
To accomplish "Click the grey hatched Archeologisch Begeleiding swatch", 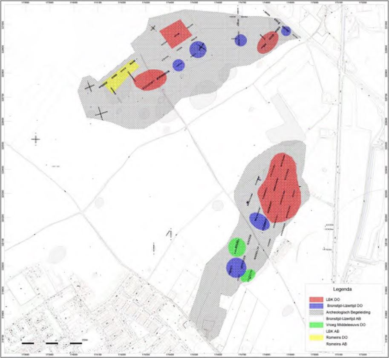I will [x=316, y=312].
